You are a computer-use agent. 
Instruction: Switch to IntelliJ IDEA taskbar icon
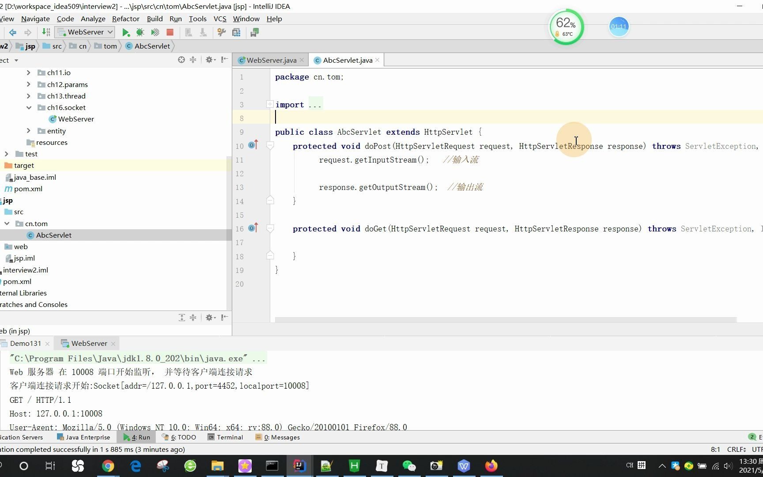click(299, 466)
